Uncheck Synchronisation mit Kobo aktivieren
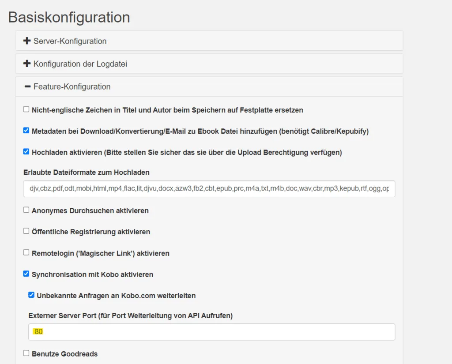The width and height of the screenshot is (452, 364). [26, 274]
